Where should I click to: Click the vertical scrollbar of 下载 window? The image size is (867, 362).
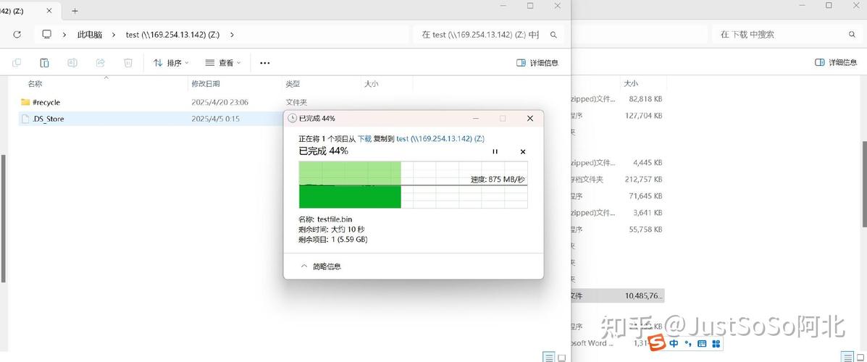coord(864,184)
